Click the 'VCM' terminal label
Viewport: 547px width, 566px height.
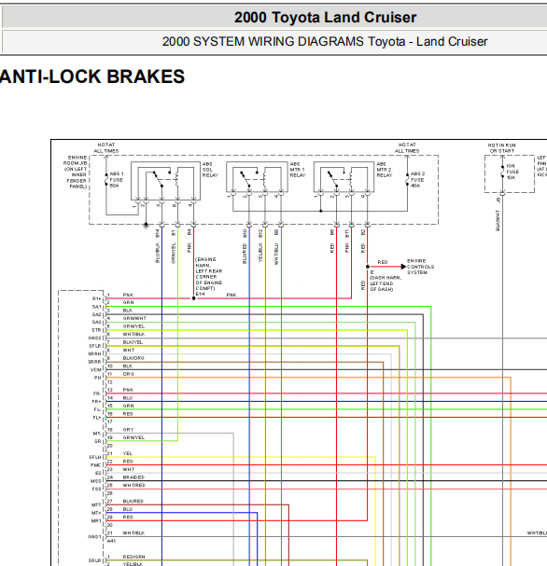coord(96,370)
